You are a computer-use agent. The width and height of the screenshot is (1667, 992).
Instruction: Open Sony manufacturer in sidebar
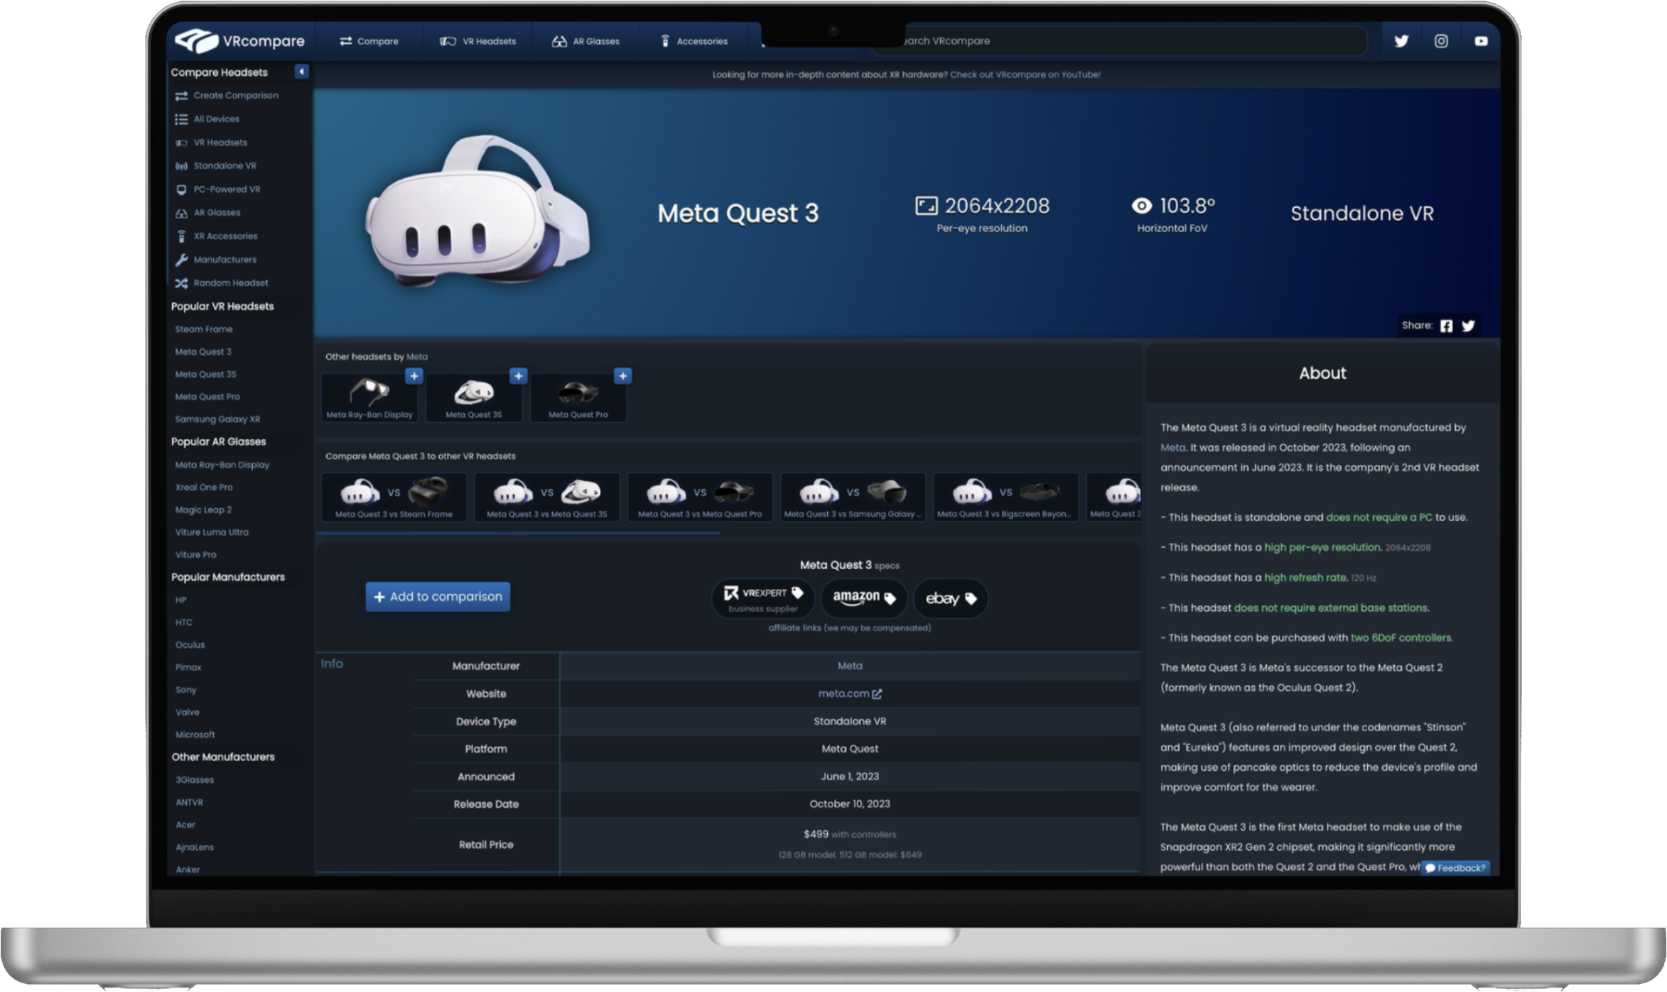coord(186,690)
